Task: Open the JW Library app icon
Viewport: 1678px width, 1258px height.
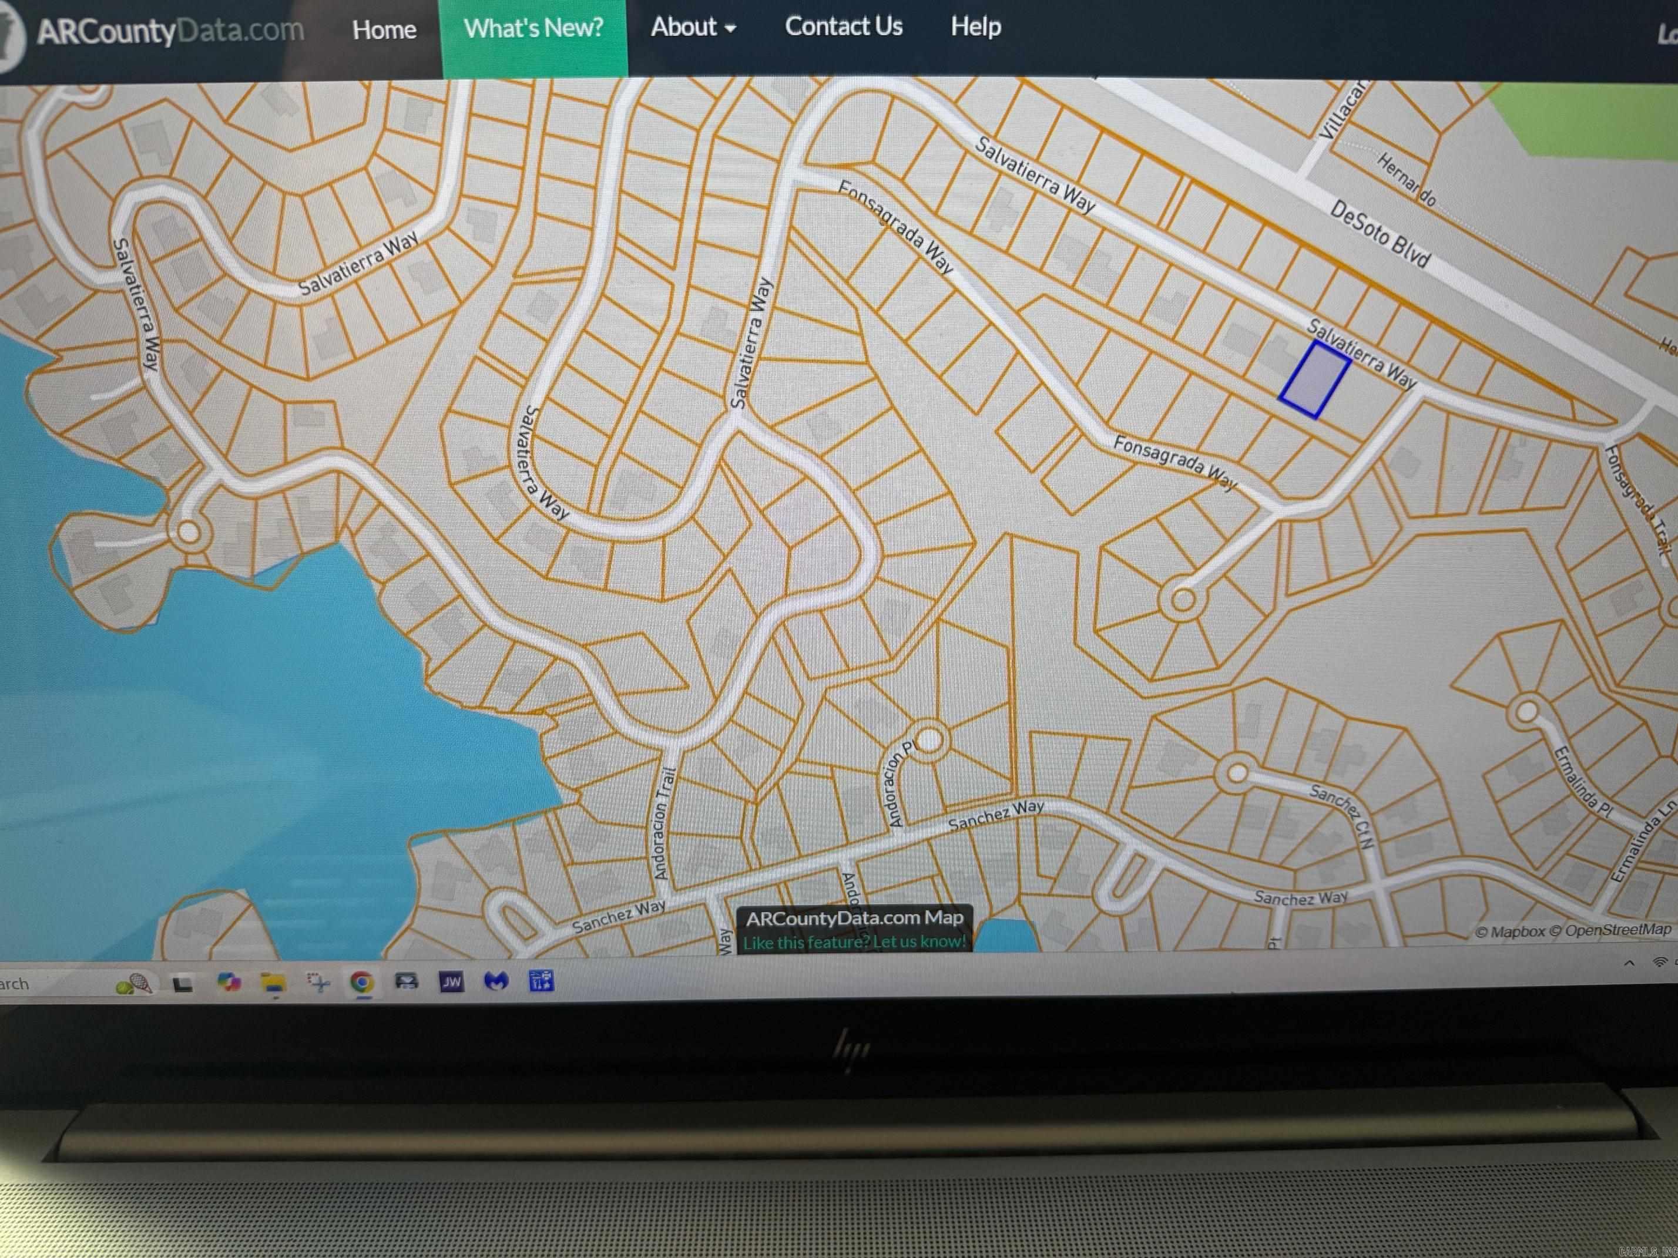Action: tap(451, 982)
